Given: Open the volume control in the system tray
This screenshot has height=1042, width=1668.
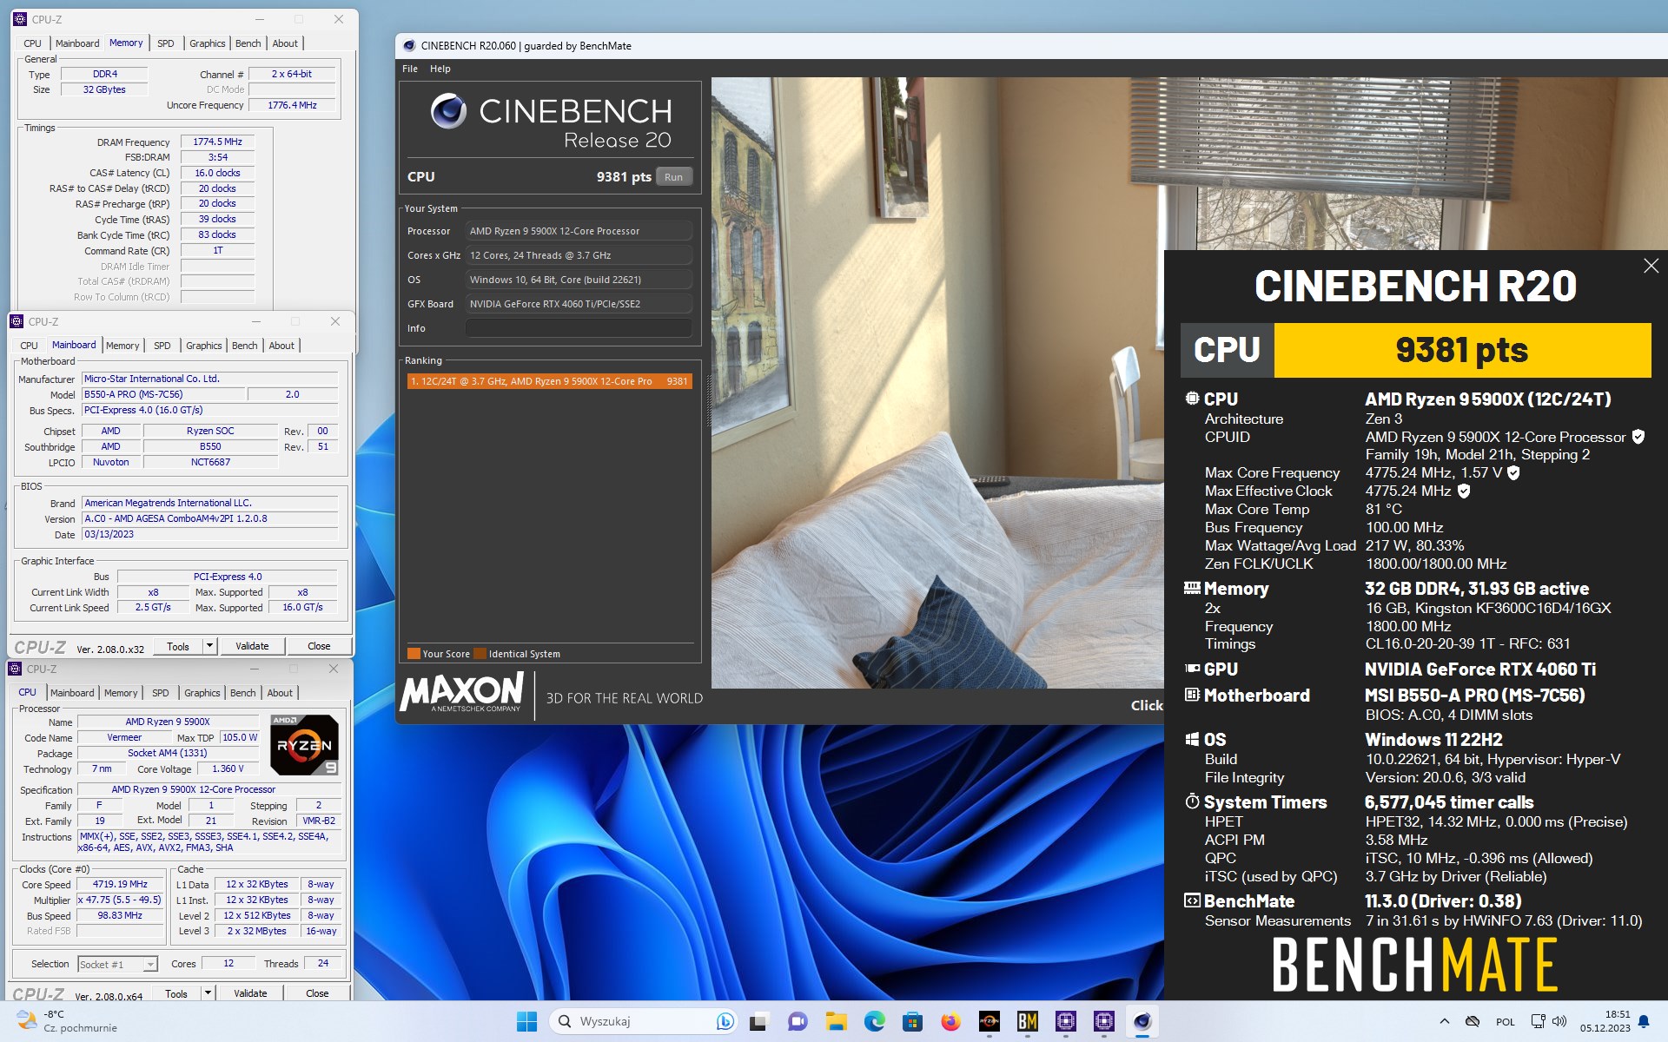Looking at the screenshot, I should (1559, 1021).
